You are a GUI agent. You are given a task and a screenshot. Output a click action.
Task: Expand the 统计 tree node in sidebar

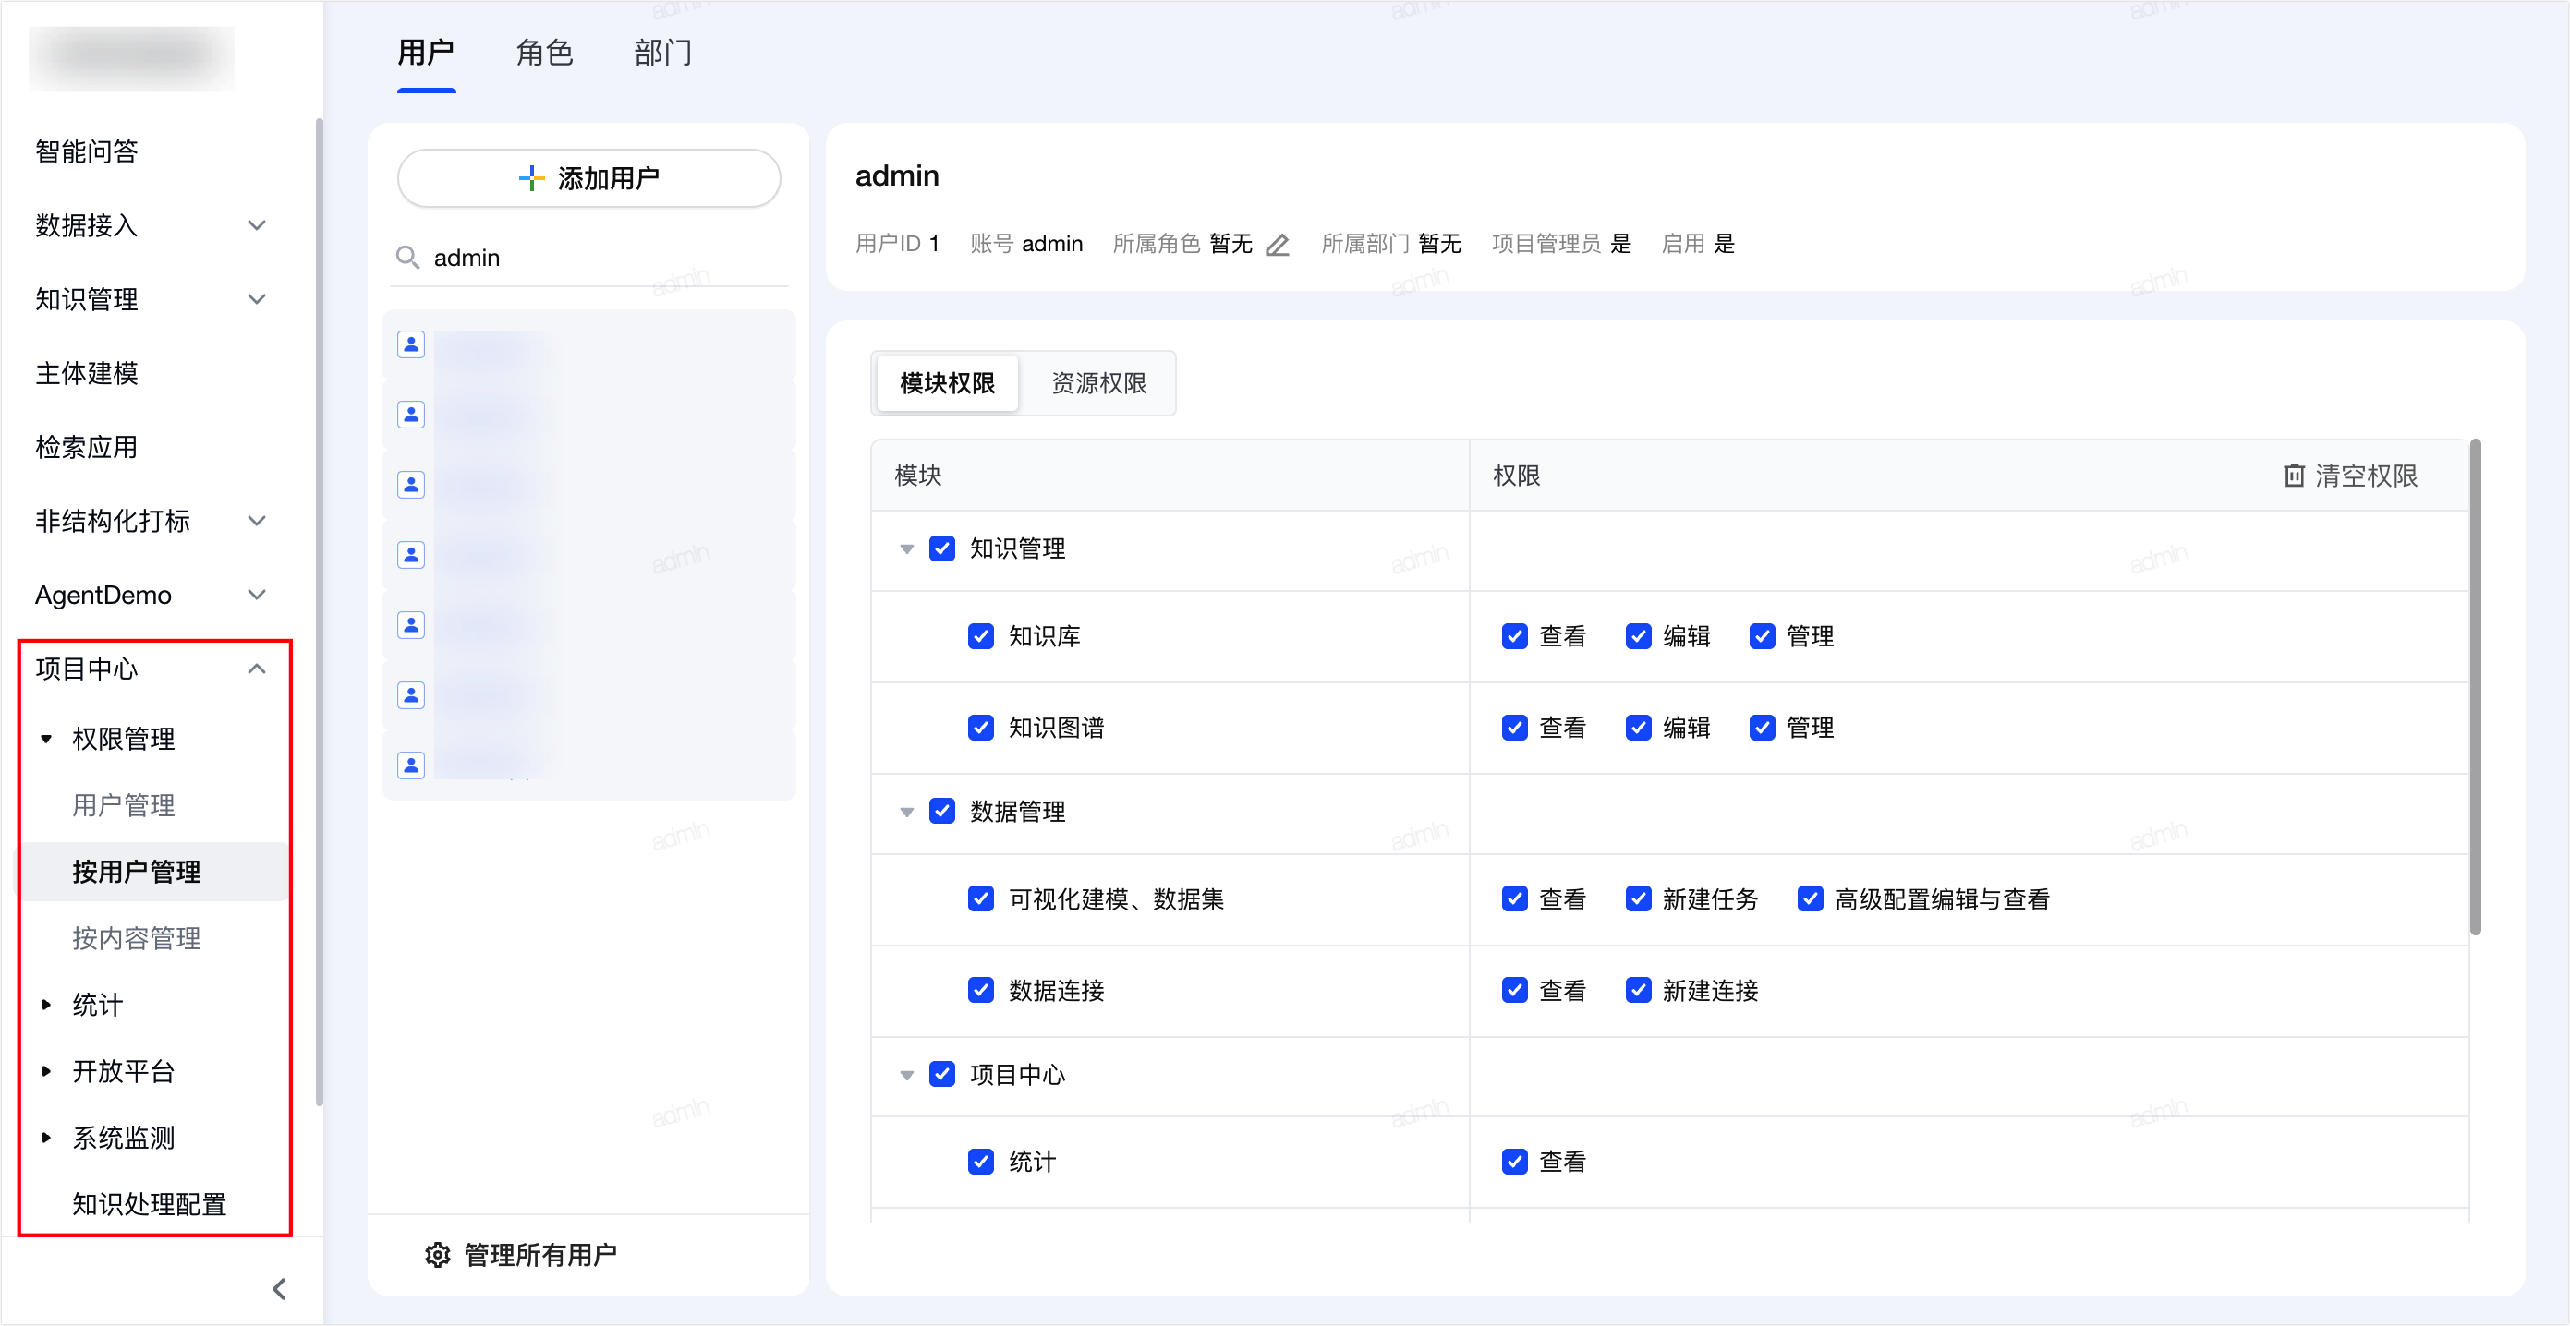(x=46, y=1006)
